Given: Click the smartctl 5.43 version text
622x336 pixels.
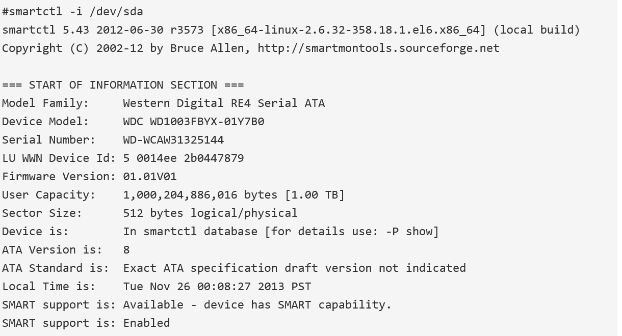Looking at the screenshot, I should coord(45,30).
